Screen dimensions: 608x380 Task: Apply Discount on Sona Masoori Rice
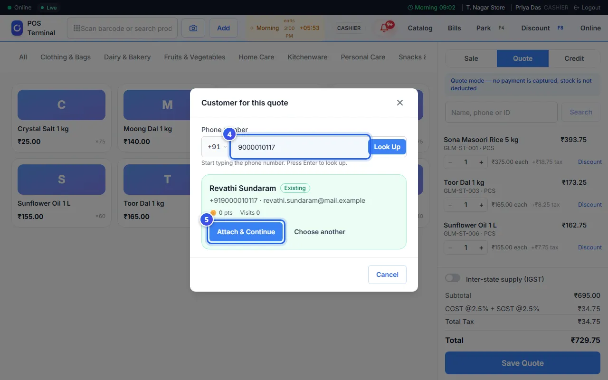590,162
